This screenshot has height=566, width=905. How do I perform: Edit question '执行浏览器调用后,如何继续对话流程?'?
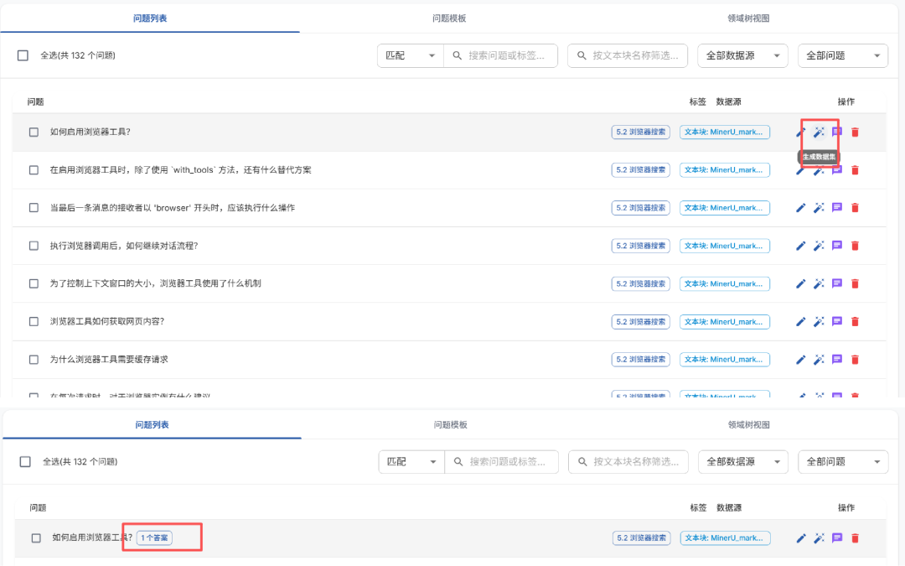coord(800,246)
